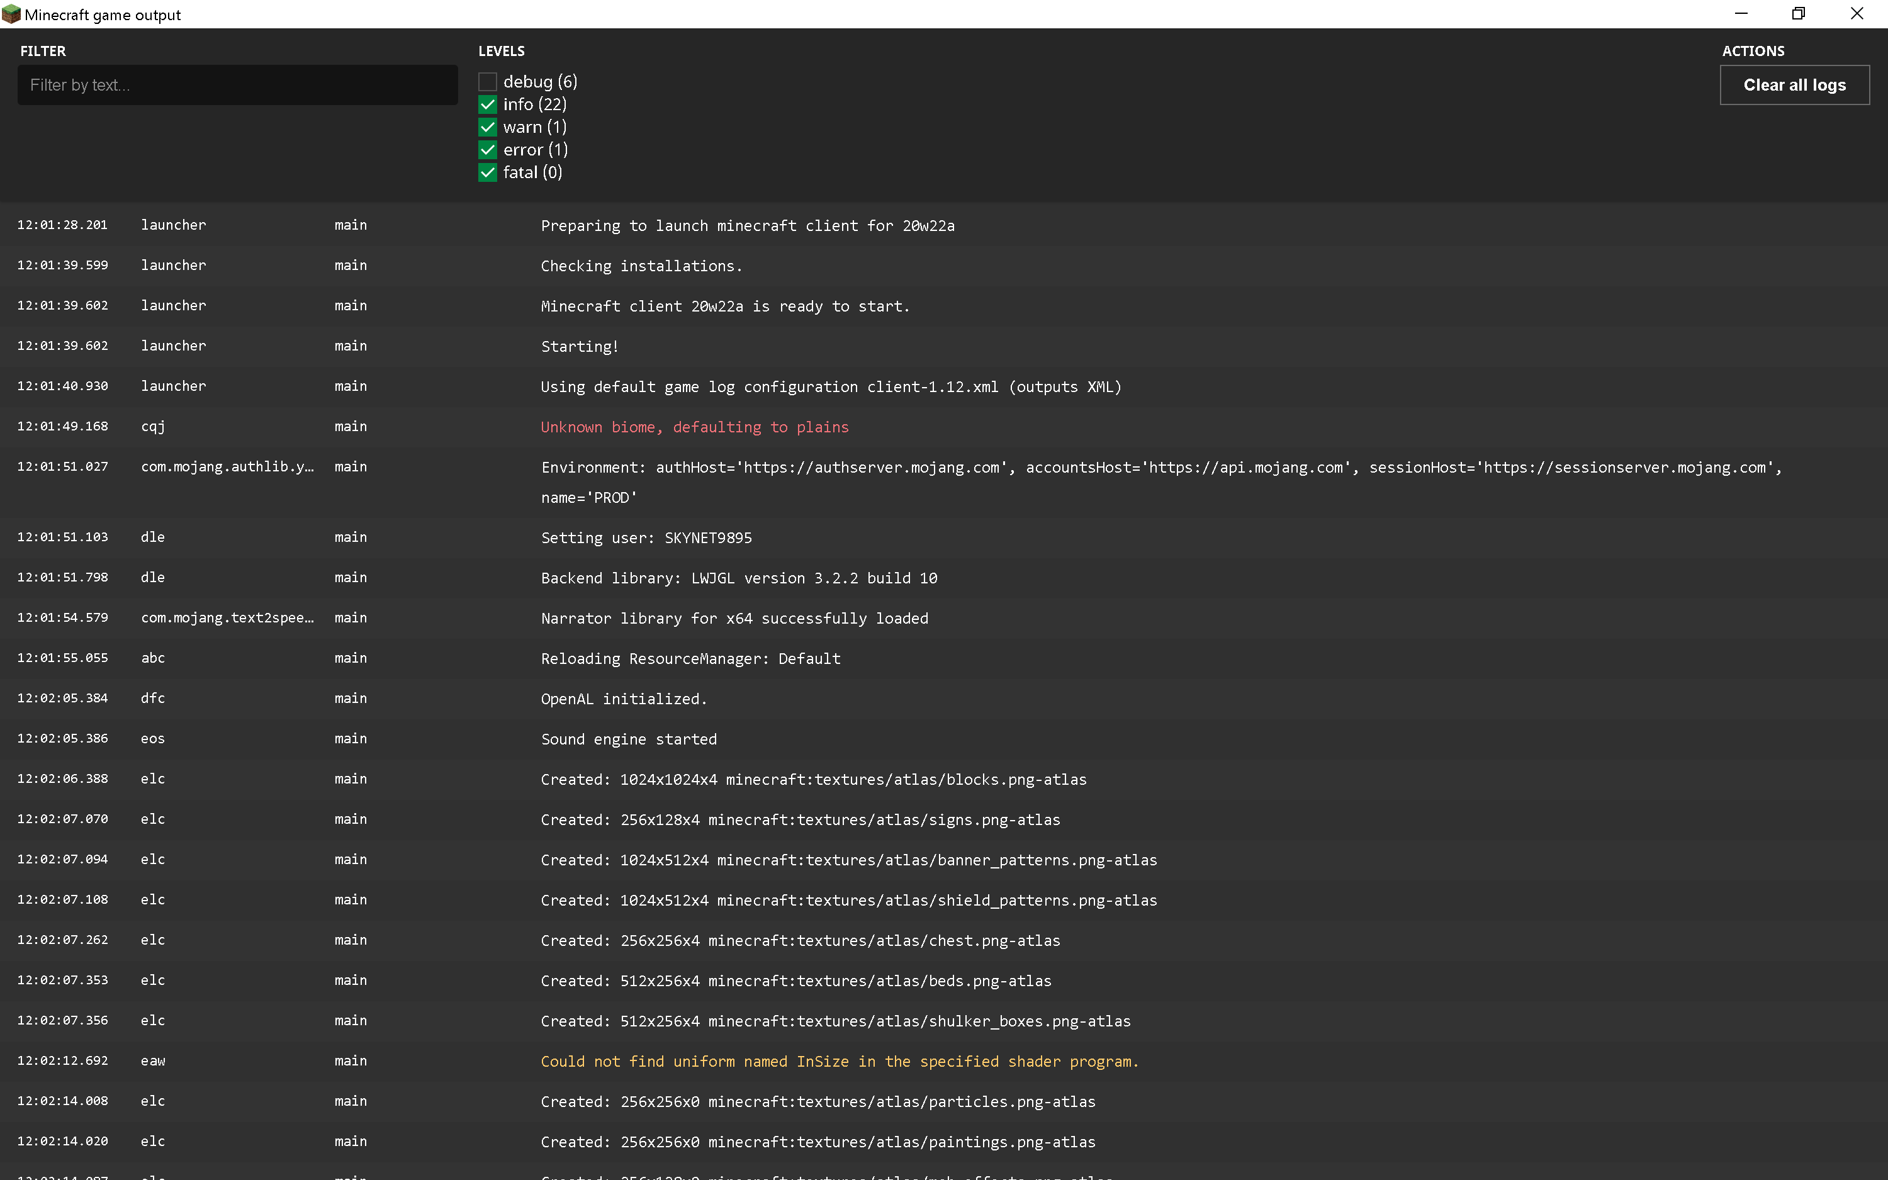Click the Clear all logs button
This screenshot has height=1180, width=1888.
click(x=1794, y=85)
